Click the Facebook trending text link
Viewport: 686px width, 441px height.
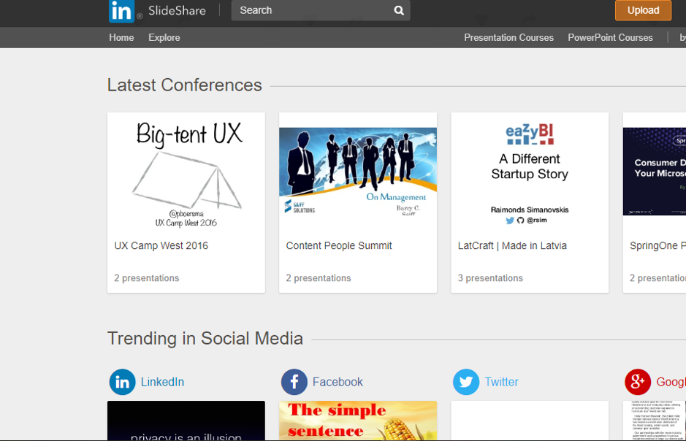(338, 382)
